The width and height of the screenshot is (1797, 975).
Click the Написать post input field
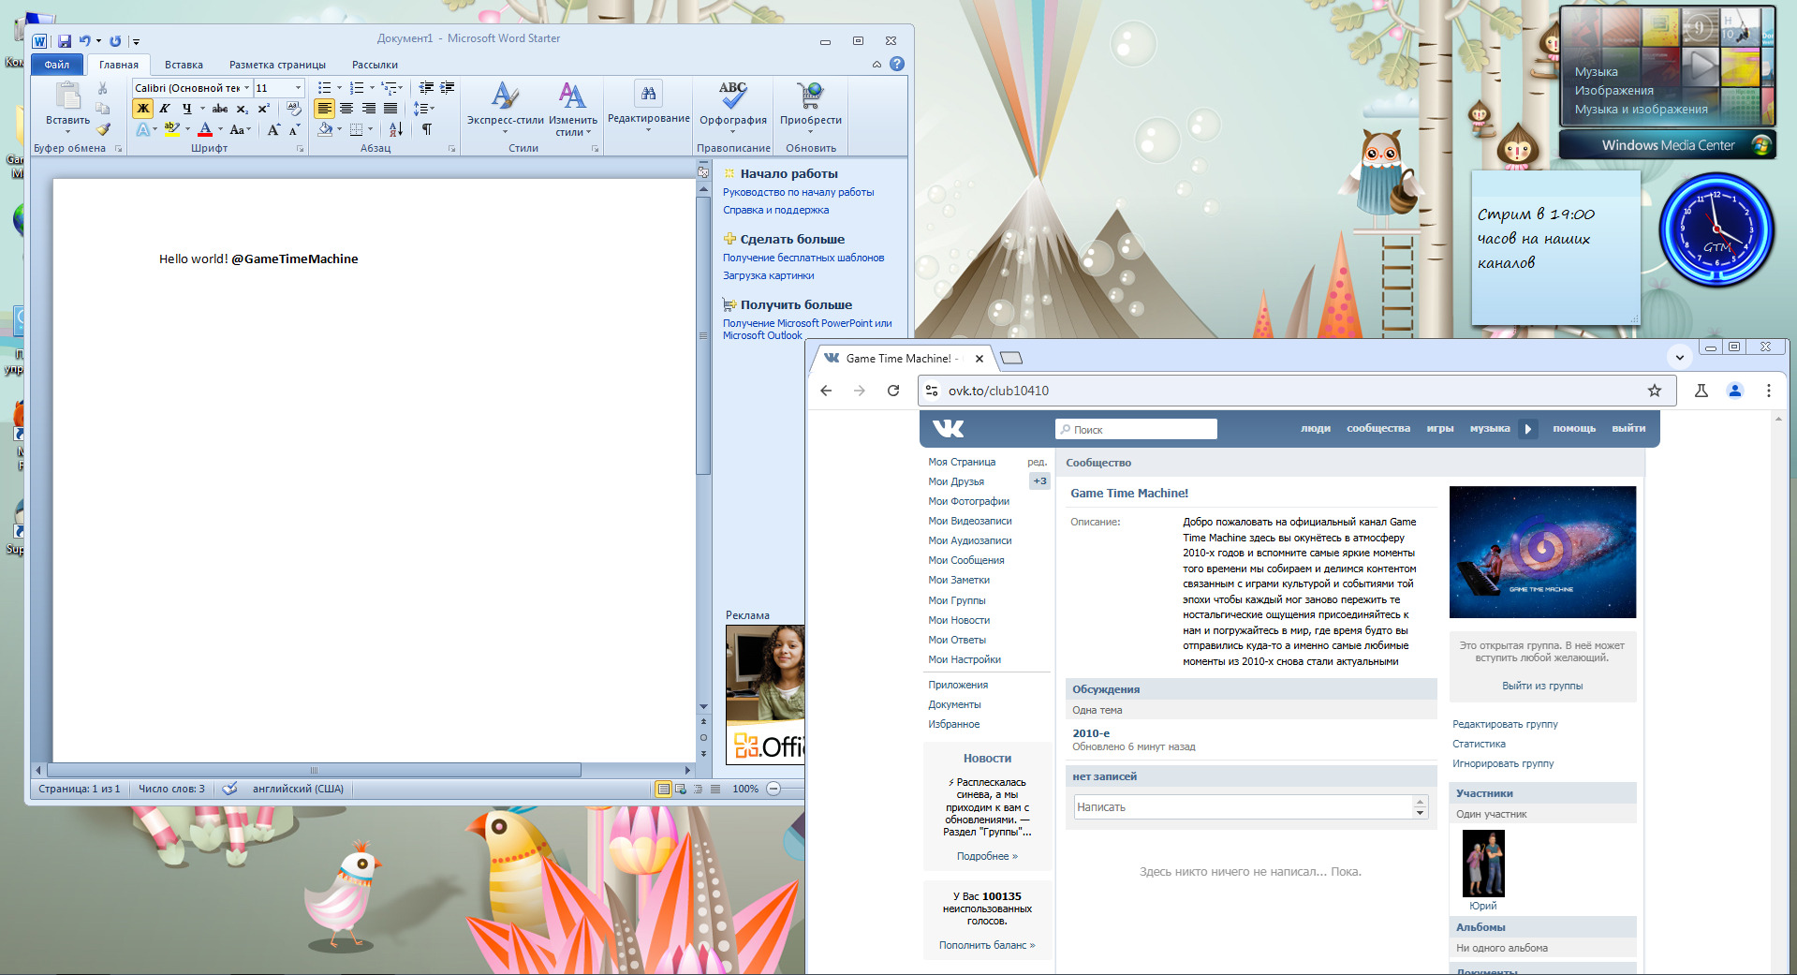coord(1243,806)
